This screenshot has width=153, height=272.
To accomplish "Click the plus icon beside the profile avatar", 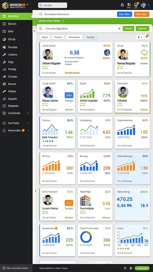I will pos(148,5).
